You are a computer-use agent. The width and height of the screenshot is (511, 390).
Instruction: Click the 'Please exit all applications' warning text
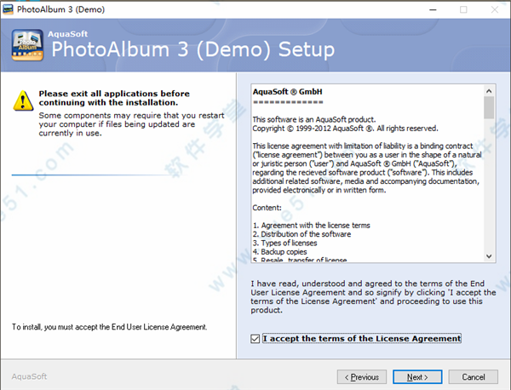[114, 98]
